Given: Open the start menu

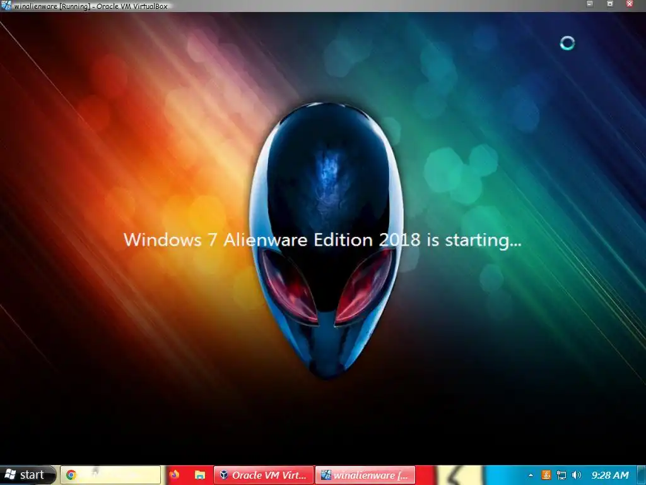Looking at the screenshot, I should click(28, 475).
